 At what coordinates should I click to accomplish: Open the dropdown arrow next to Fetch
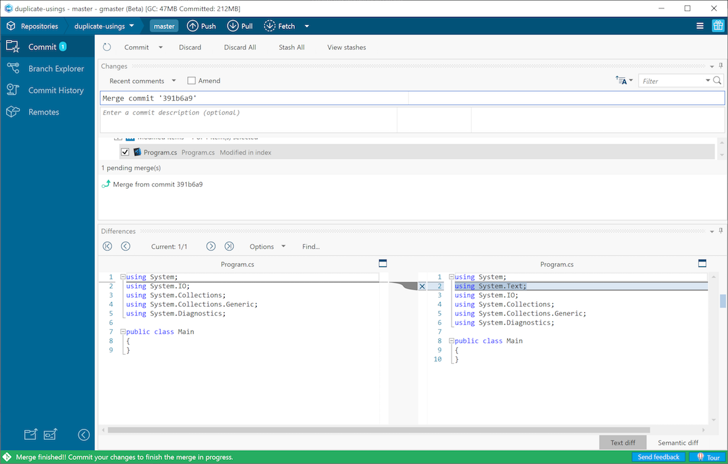coord(306,26)
